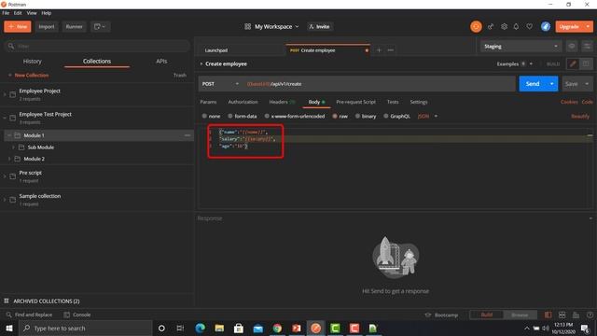Open the Send button dropdown arrow

(x=551, y=84)
